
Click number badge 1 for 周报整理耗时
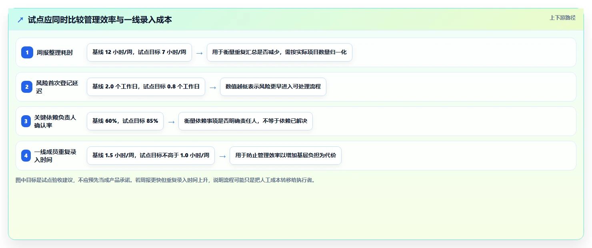(x=27, y=52)
